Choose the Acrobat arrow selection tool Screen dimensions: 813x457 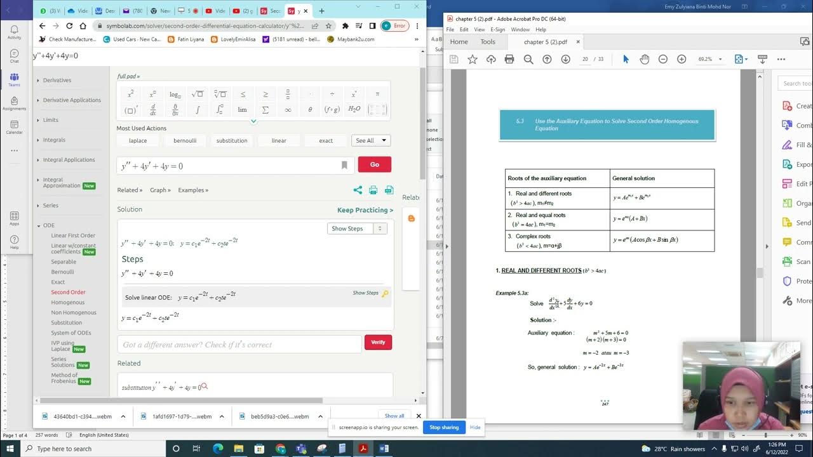click(x=626, y=59)
